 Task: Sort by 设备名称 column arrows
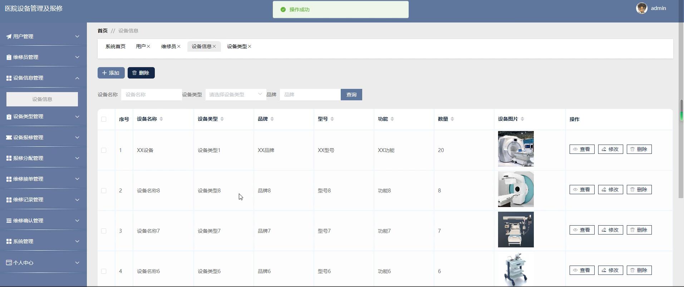pos(161,119)
